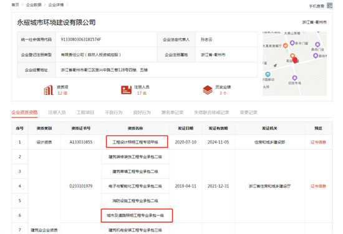Click the company name 永耀城市环境建设有限公司
Image resolution: width=343 pixels, height=234 pixels.
pyautogui.click(x=56, y=22)
